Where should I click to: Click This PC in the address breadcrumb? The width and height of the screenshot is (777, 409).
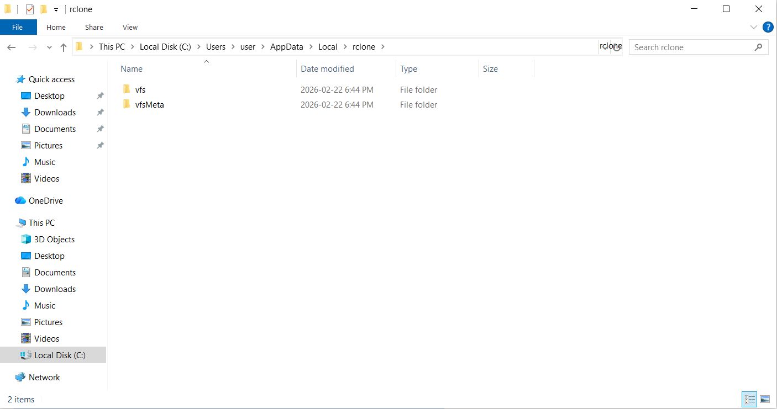(x=112, y=47)
